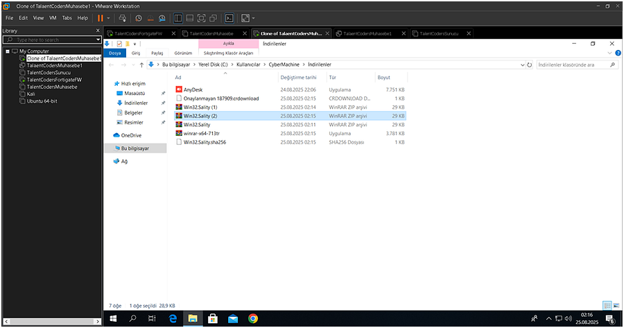Screen dimensions: 624x328
Task: Click the orange Suspend VM pause icon
Action: point(101,18)
